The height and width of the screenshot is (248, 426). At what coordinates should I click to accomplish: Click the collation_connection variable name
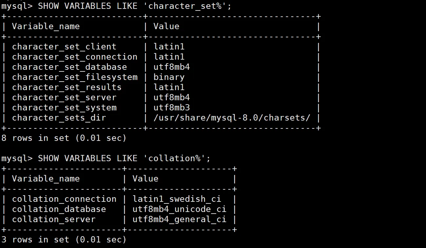click(64, 199)
